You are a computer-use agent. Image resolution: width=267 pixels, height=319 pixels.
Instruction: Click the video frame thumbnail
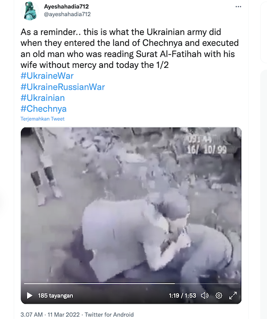coord(131,203)
